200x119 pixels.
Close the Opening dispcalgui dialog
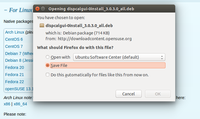pyautogui.click(x=37, y=9)
